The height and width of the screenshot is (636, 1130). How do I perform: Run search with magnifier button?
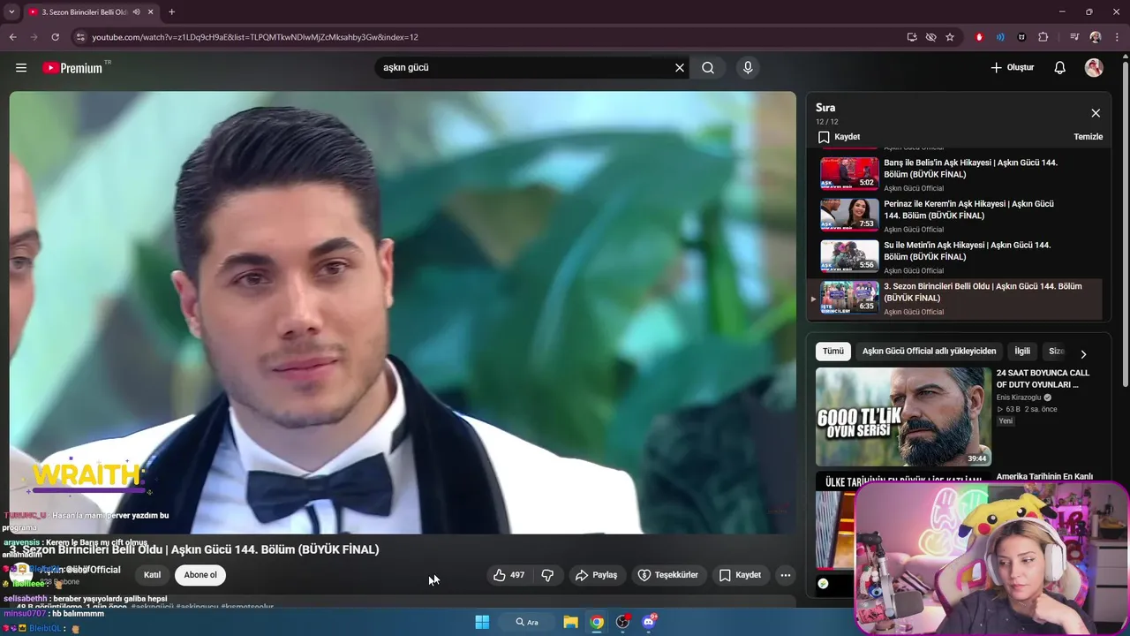(708, 68)
